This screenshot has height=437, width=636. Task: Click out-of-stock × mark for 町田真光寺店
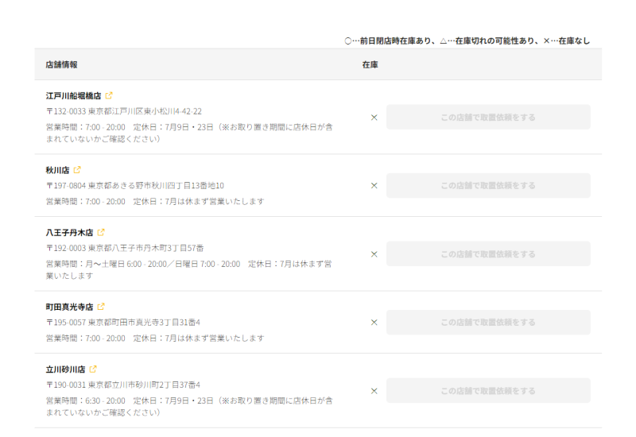tap(374, 323)
